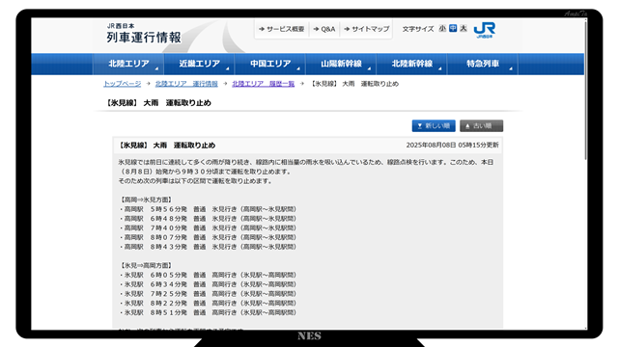
Task: Sort entries by 新しい順 button
Action: tap(434, 126)
